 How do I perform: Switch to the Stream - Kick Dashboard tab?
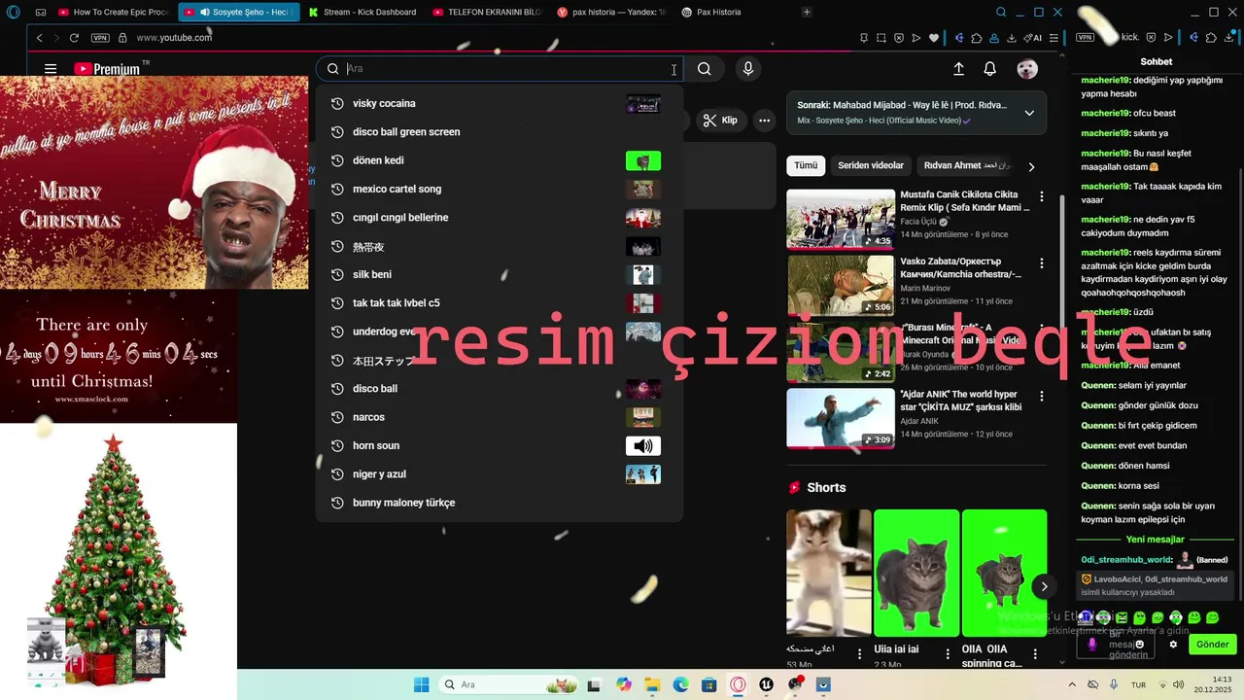click(362, 13)
